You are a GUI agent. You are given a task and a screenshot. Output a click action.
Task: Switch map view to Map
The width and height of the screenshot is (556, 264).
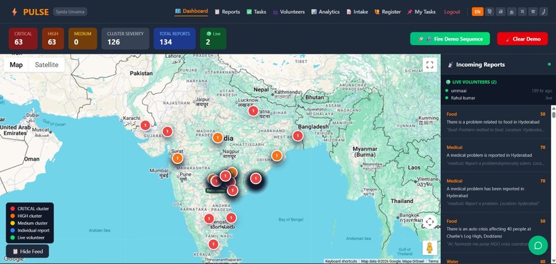point(17,65)
